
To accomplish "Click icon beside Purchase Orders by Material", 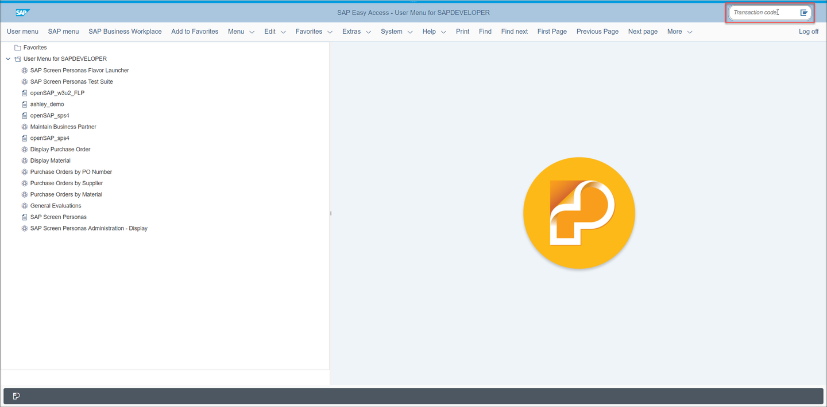I will (25, 194).
